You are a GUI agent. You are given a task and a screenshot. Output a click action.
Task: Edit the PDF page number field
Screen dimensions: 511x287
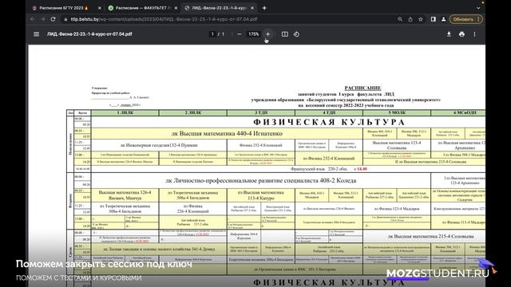pyautogui.click(x=213, y=34)
